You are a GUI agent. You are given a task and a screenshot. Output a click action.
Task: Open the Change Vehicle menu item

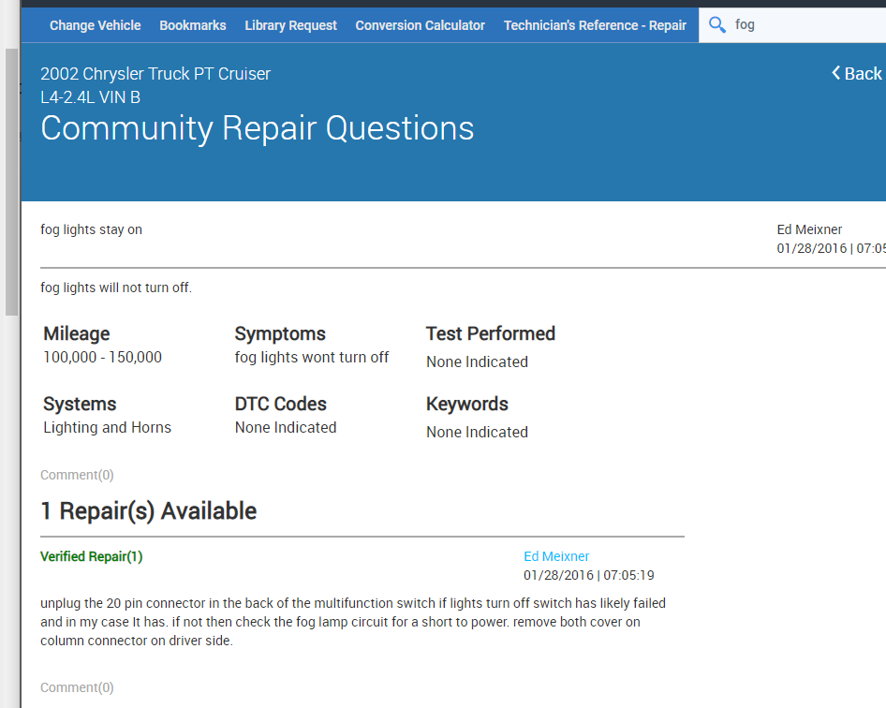[95, 25]
